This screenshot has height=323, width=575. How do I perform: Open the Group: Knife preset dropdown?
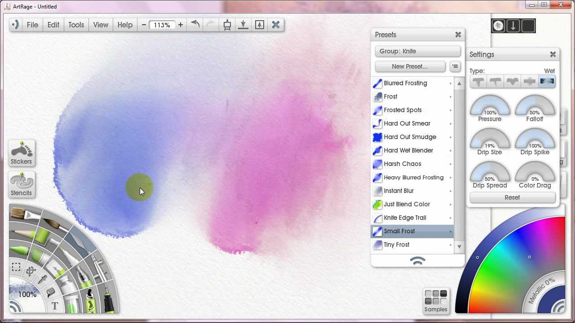coord(418,51)
